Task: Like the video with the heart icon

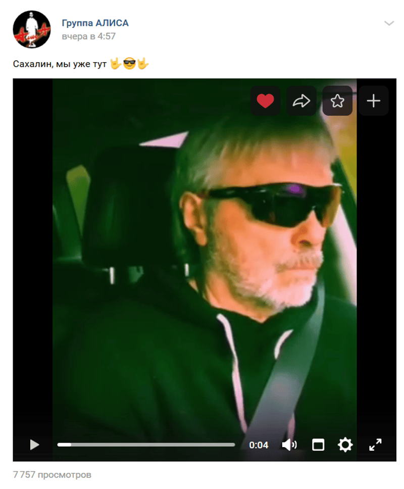Action: [265, 101]
